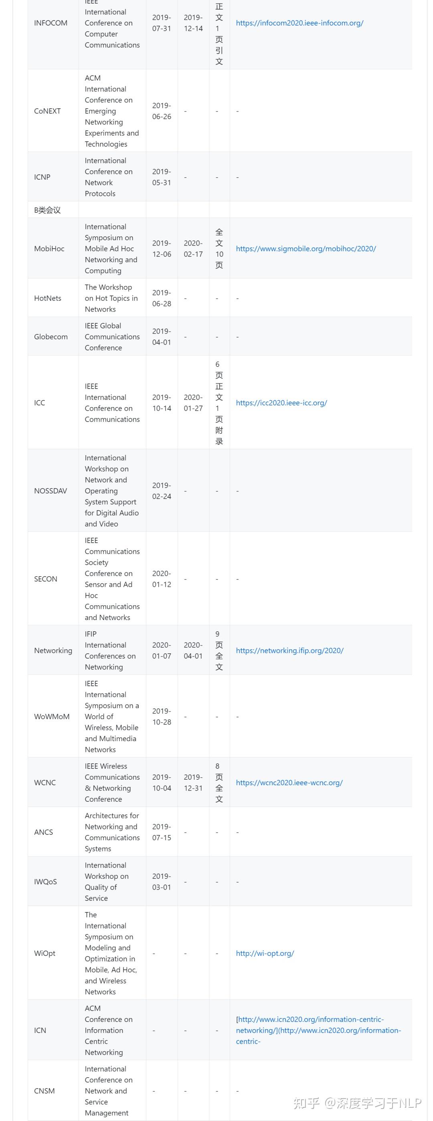433x1121 pixels.
Task: Select the CNSM conference abbreviation
Action: pos(45,1091)
